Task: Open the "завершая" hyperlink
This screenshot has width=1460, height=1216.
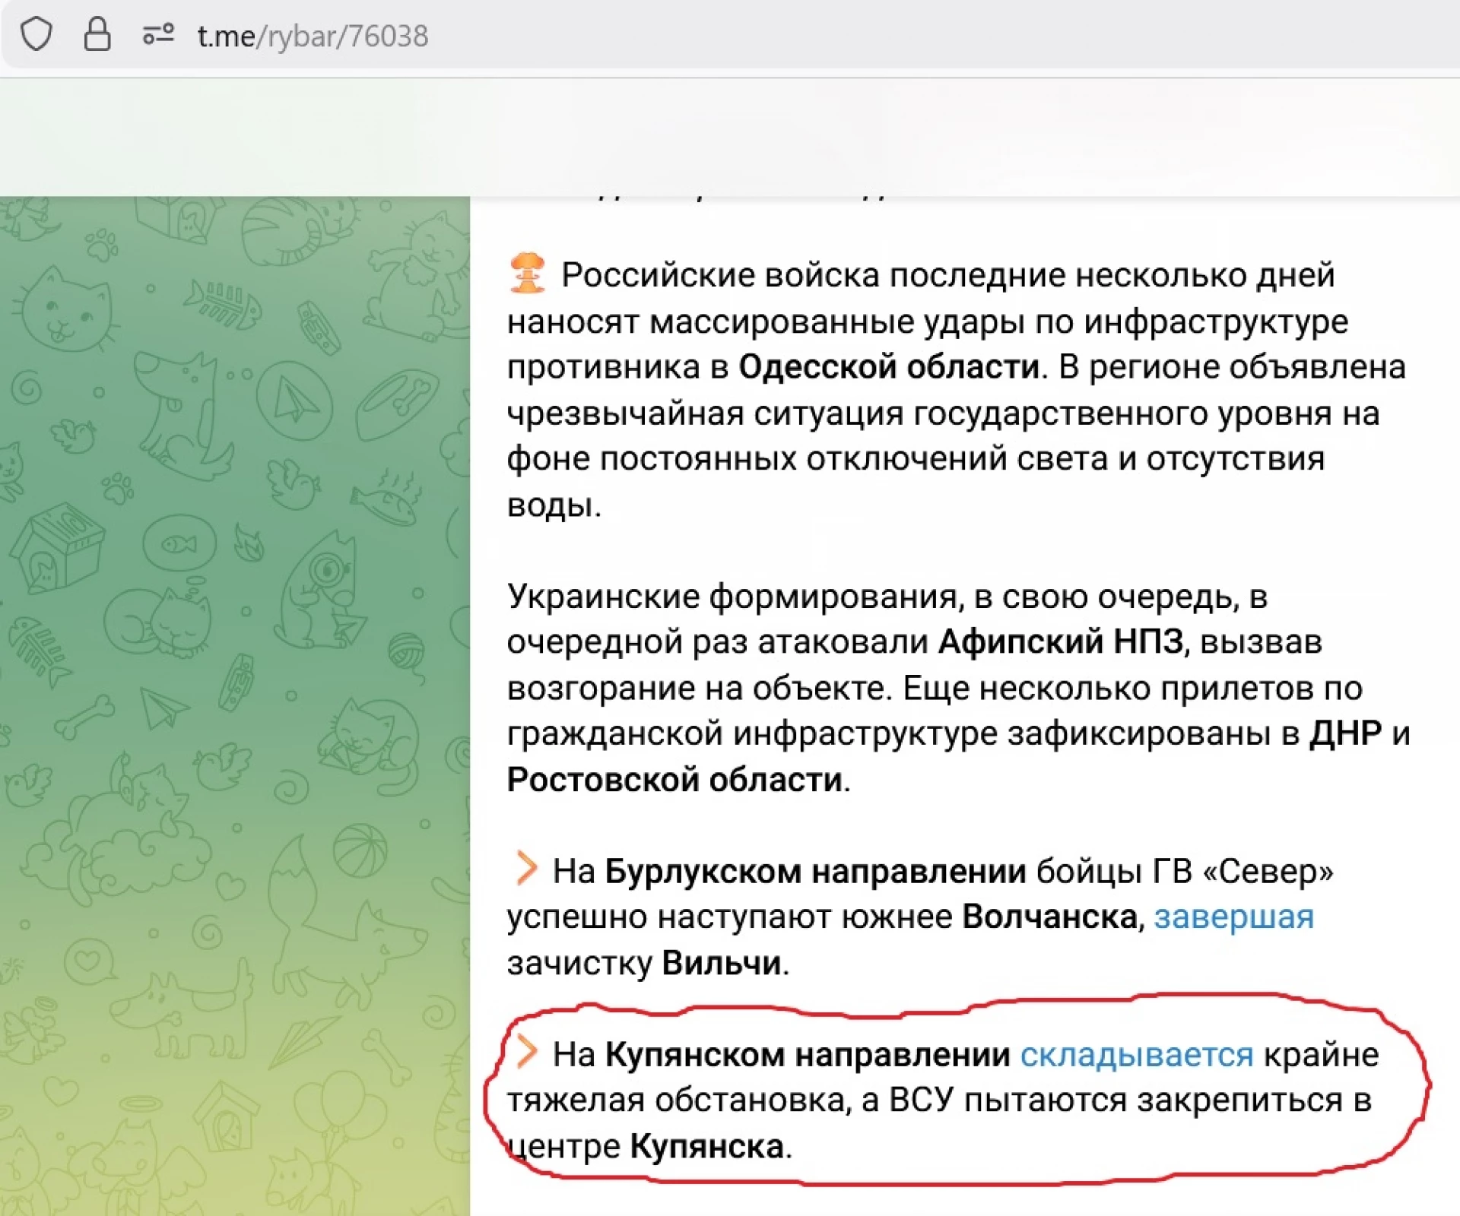Action: click(1233, 917)
